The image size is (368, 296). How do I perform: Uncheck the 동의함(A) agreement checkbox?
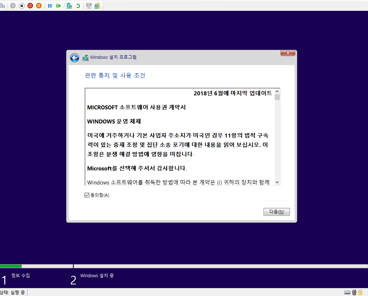point(87,195)
